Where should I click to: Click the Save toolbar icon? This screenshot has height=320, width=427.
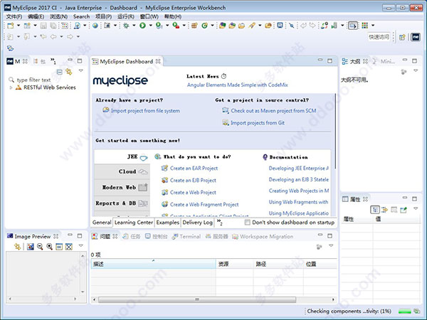tap(43, 26)
